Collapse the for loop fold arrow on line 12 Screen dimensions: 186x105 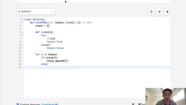(x=22, y=55)
